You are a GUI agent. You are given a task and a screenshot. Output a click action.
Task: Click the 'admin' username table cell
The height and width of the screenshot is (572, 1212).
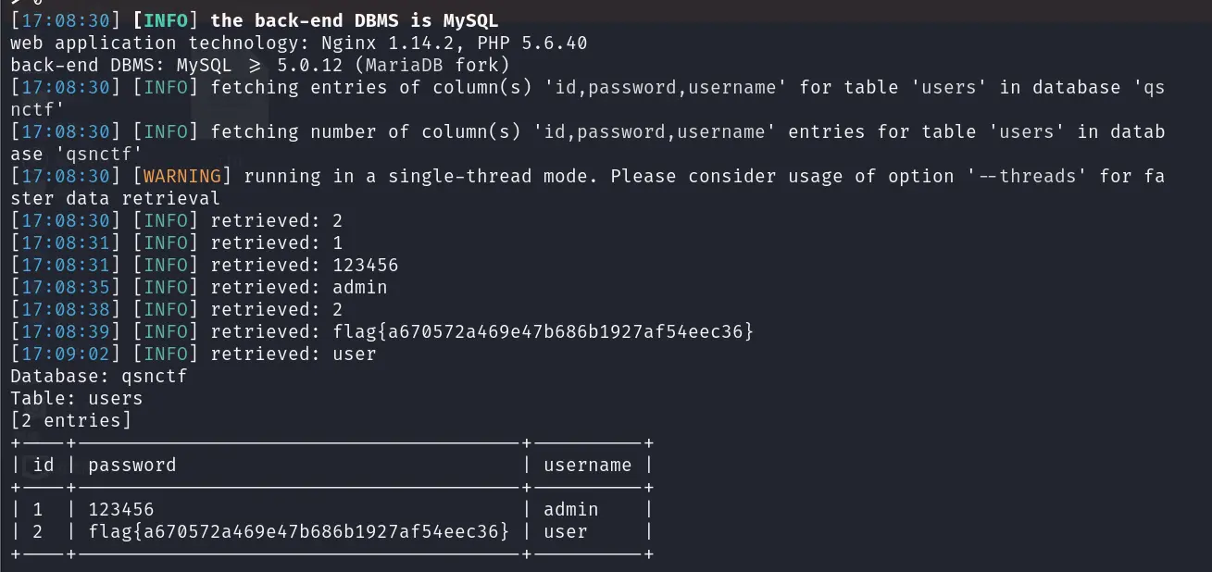(x=570, y=510)
